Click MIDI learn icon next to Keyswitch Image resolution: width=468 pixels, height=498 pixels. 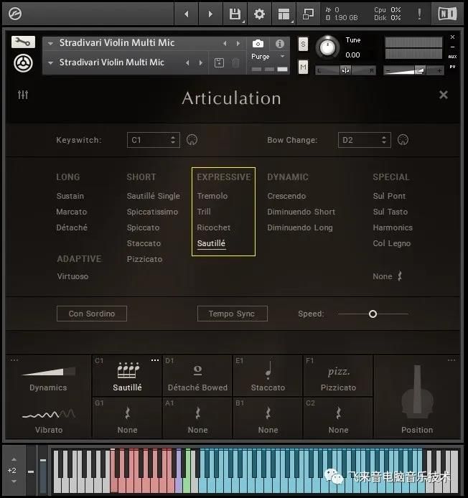coord(192,140)
